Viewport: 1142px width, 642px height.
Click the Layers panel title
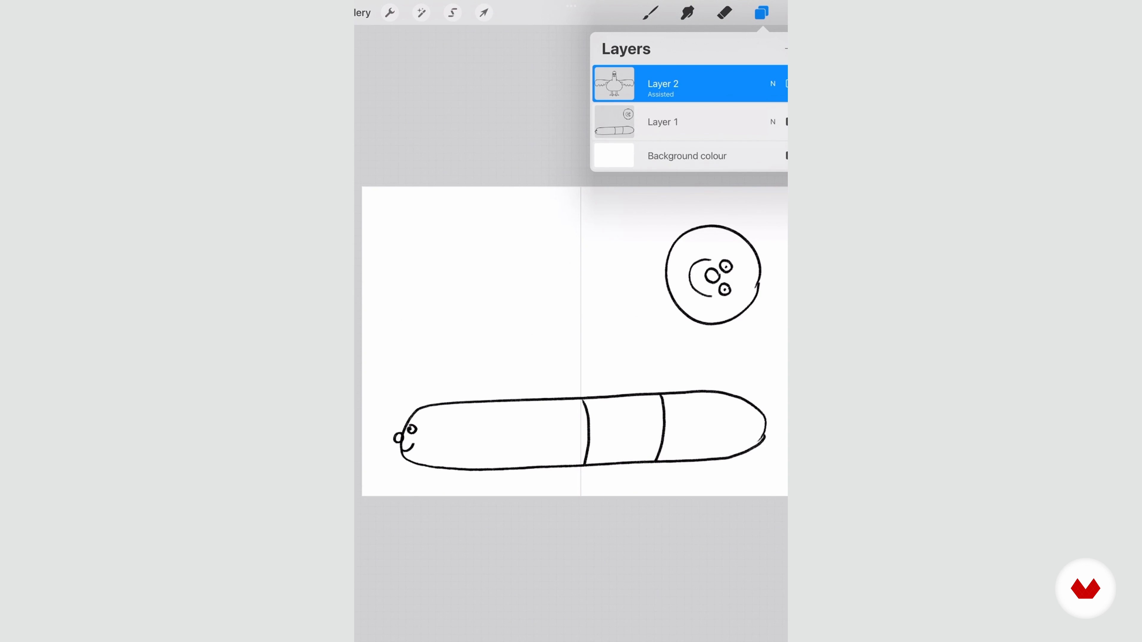click(625, 49)
